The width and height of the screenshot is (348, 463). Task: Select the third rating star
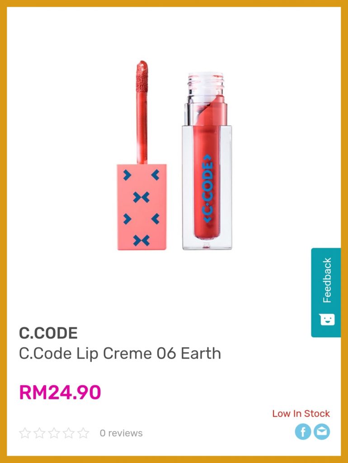click(x=54, y=433)
